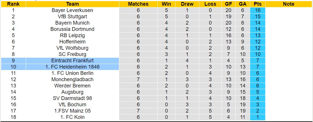Select VfB Stuttgart in the table

[72, 17]
